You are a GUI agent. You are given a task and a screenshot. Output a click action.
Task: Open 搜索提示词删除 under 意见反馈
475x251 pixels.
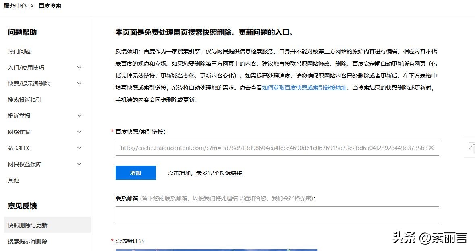[x=27, y=241]
